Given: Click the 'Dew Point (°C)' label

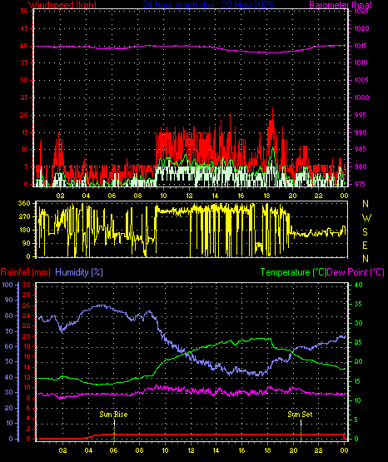Looking at the screenshot, I should [x=356, y=272].
